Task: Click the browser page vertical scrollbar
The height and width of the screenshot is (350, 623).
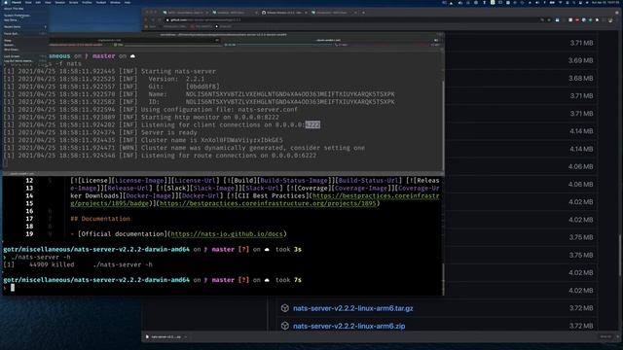Action: point(619,256)
